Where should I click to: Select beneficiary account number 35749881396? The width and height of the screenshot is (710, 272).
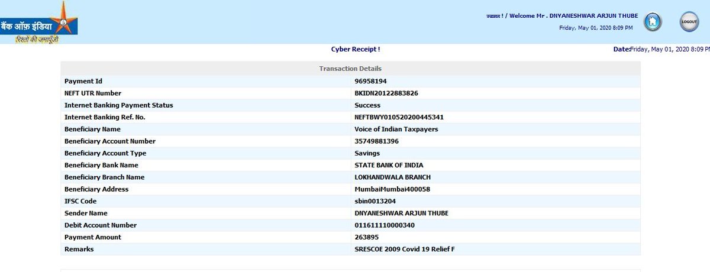pos(376,141)
